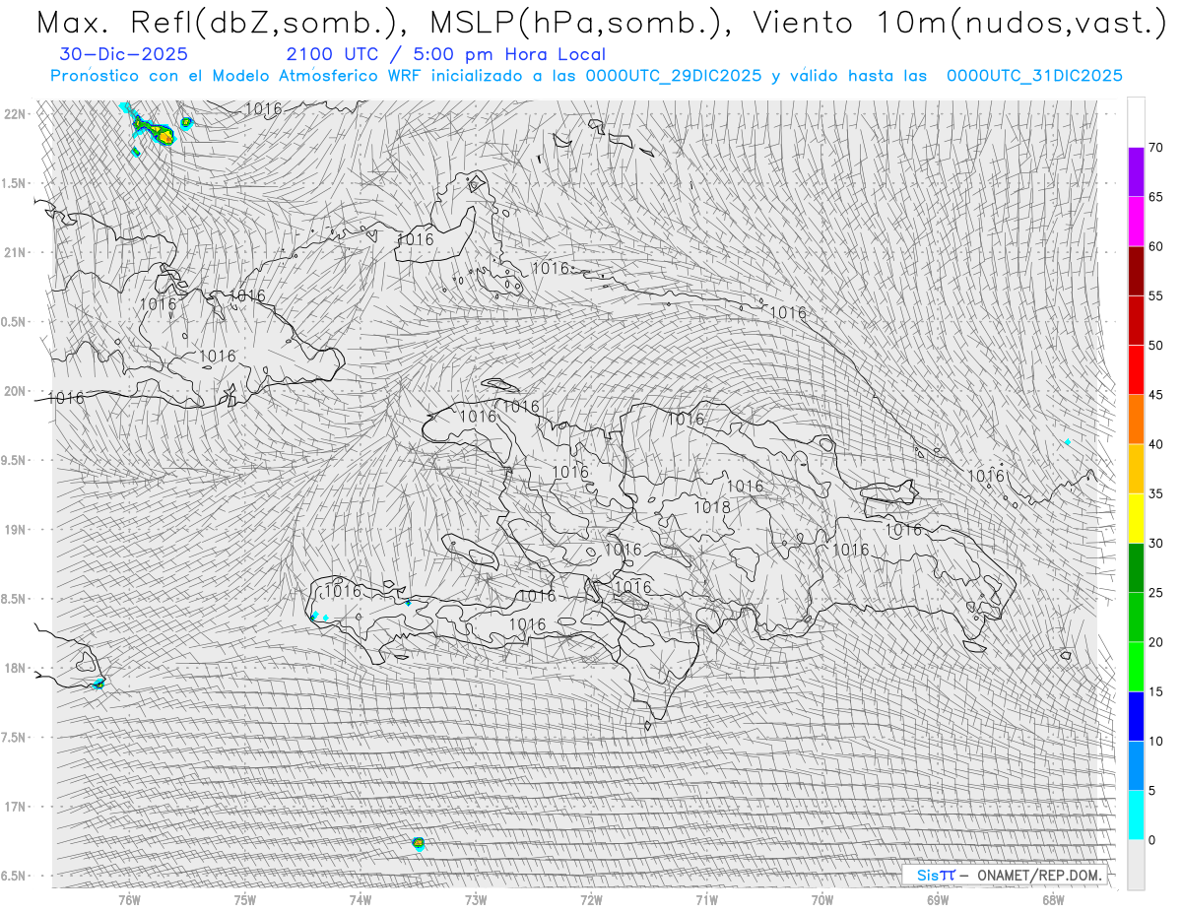The width and height of the screenshot is (1182, 913).
Task: Click the light blue 5–10 dBZ swatch
Action: [x=1136, y=765]
